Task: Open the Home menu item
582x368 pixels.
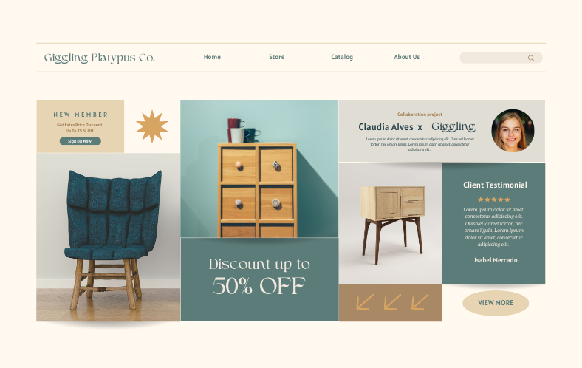Action: click(x=212, y=57)
